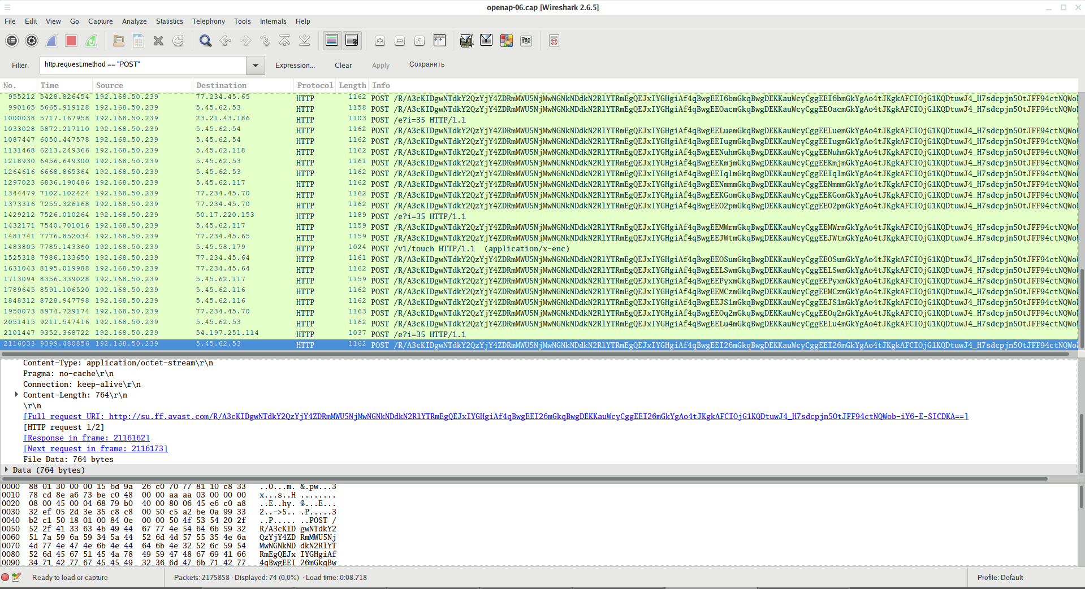Open the Coloring Rules icon
The width and height of the screenshot is (1085, 589).
[506, 41]
